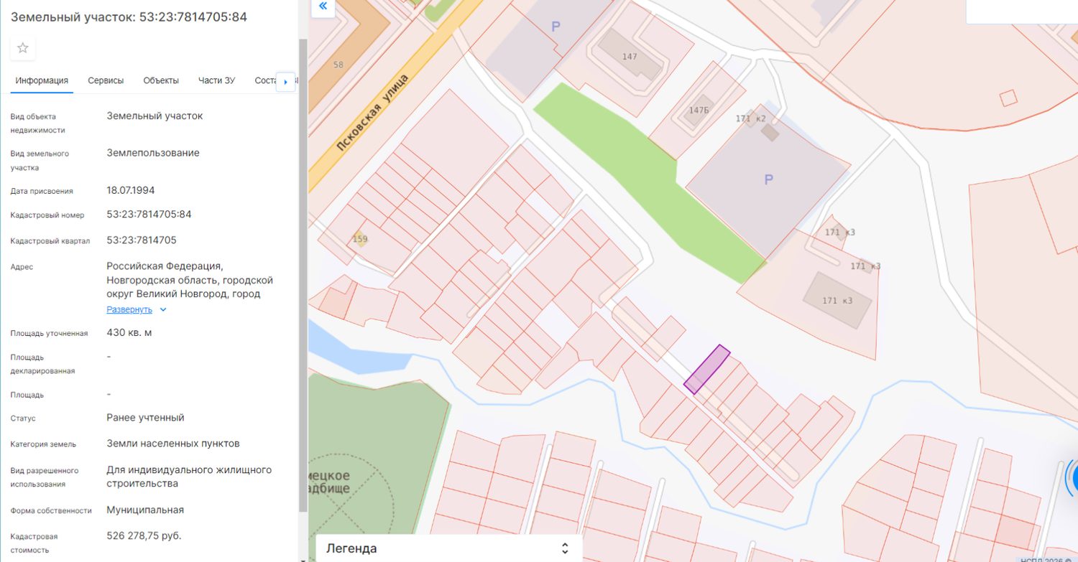The image size is (1078, 562).
Task: Click the permitted use value Для индивидуального жилищного строительства
Action: click(x=189, y=477)
